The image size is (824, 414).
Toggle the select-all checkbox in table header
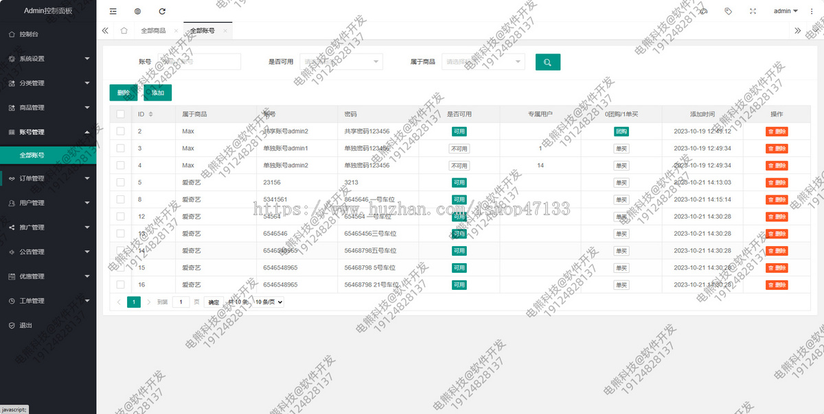[x=120, y=114]
